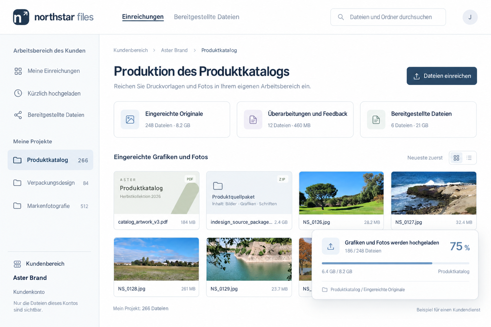Click the Verpackungsdesign folder icon

click(17, 183)
